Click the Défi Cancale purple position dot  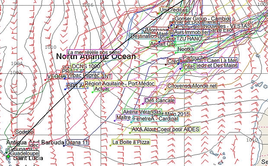click(143, 104)
